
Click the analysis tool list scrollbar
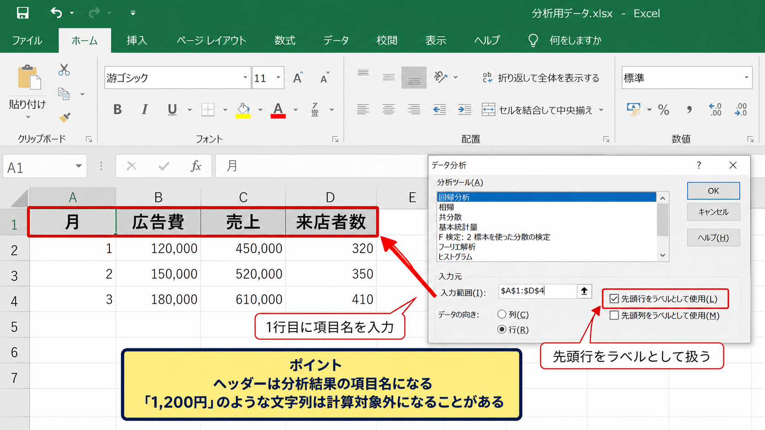click(x=663, y=226)
